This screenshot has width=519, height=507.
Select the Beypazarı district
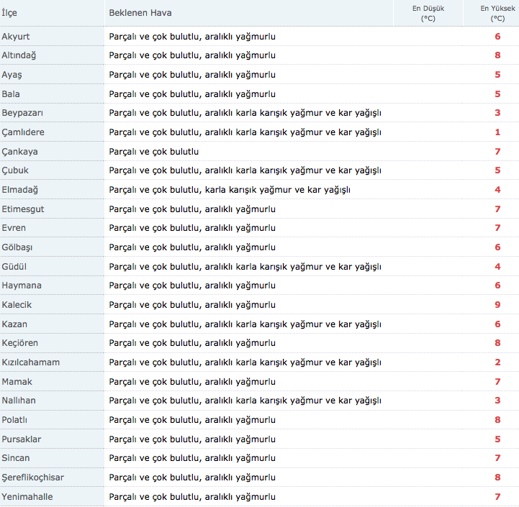tap(22, 113)
